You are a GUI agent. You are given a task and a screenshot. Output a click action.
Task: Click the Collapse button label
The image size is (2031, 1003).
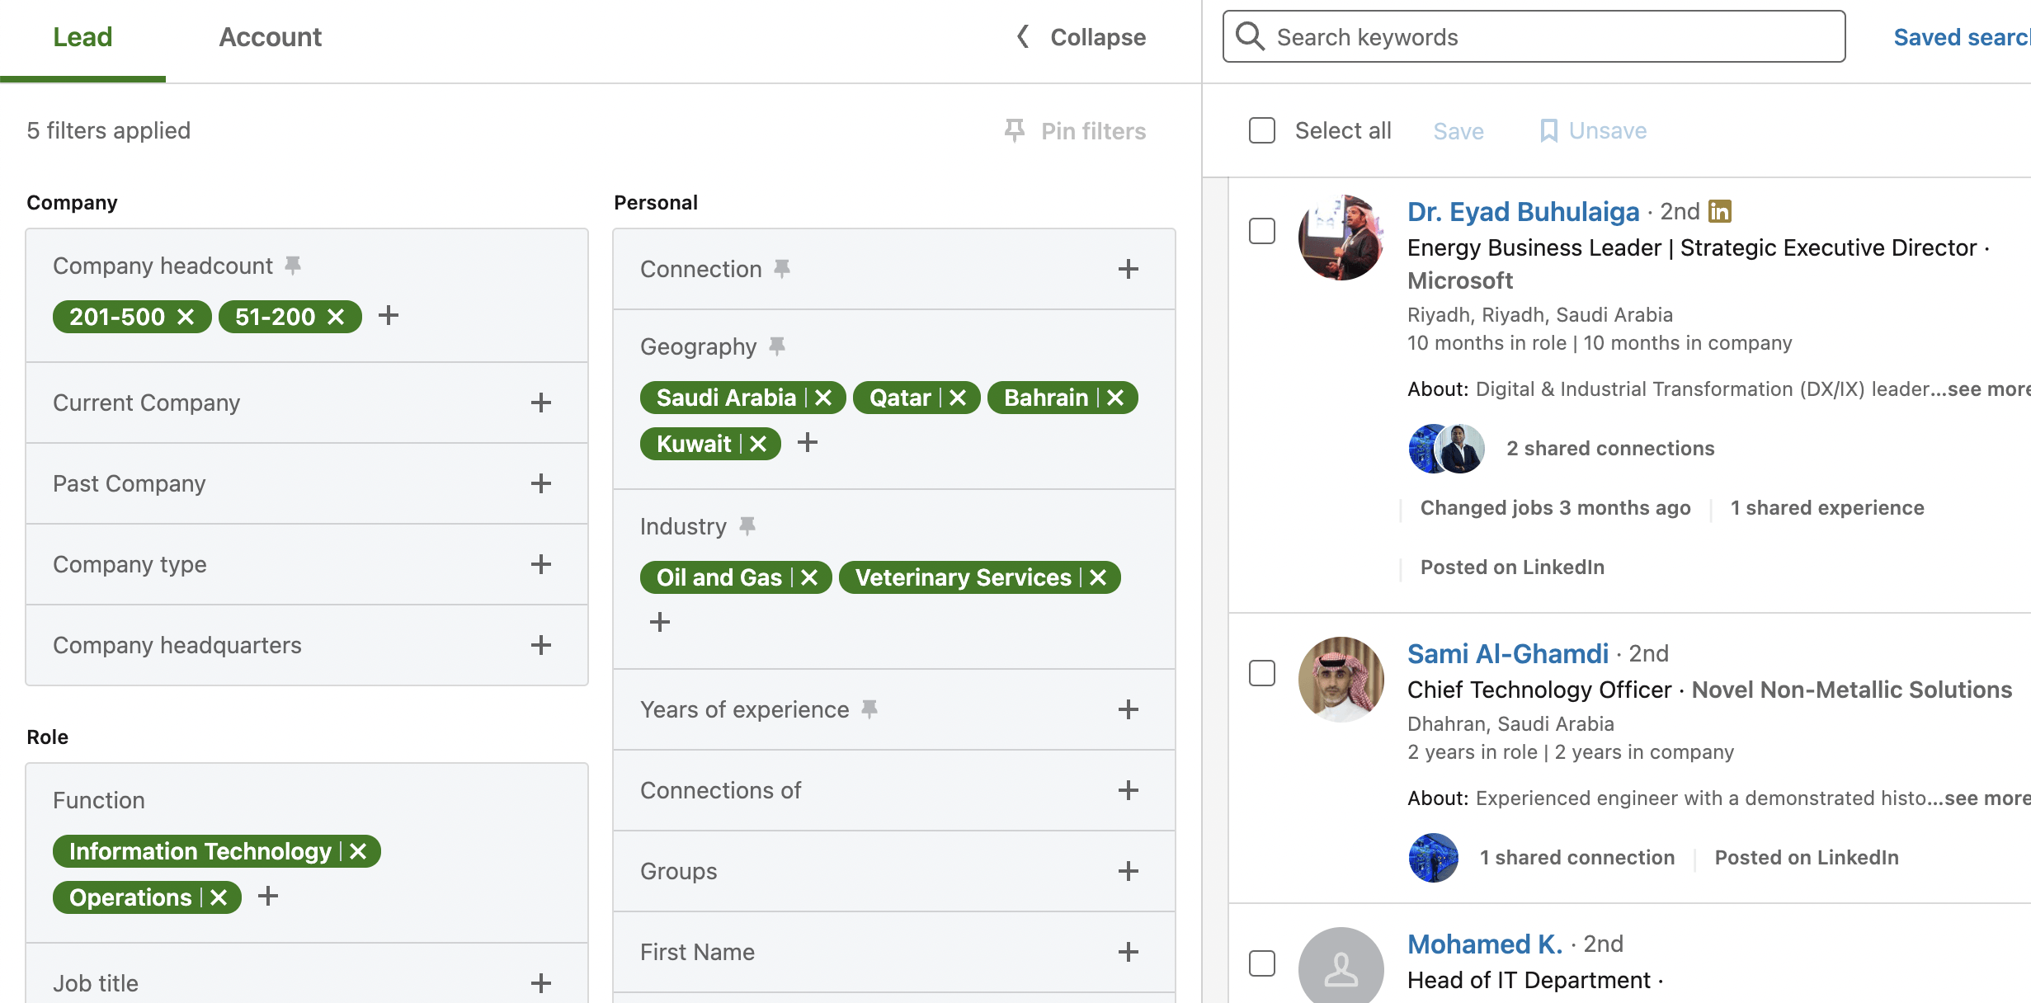(1098, 37)
